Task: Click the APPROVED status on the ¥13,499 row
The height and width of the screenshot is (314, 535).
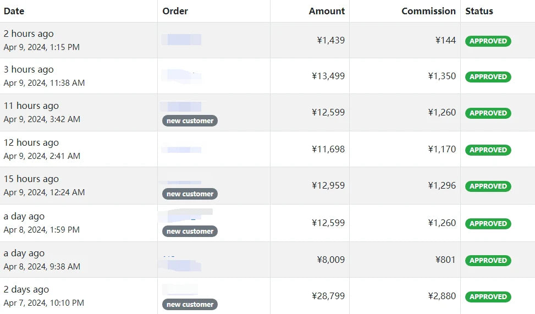Action: click(488, 77)
